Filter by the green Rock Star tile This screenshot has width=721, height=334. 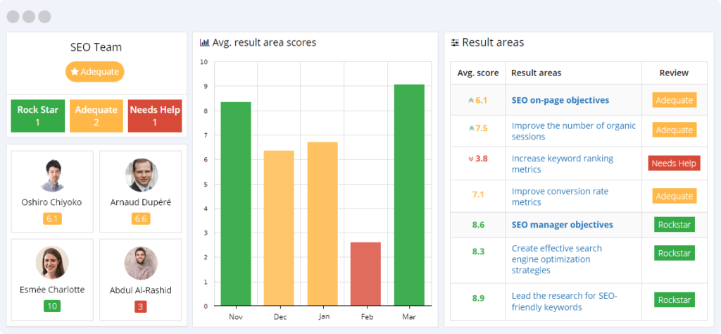click(38, 116)
